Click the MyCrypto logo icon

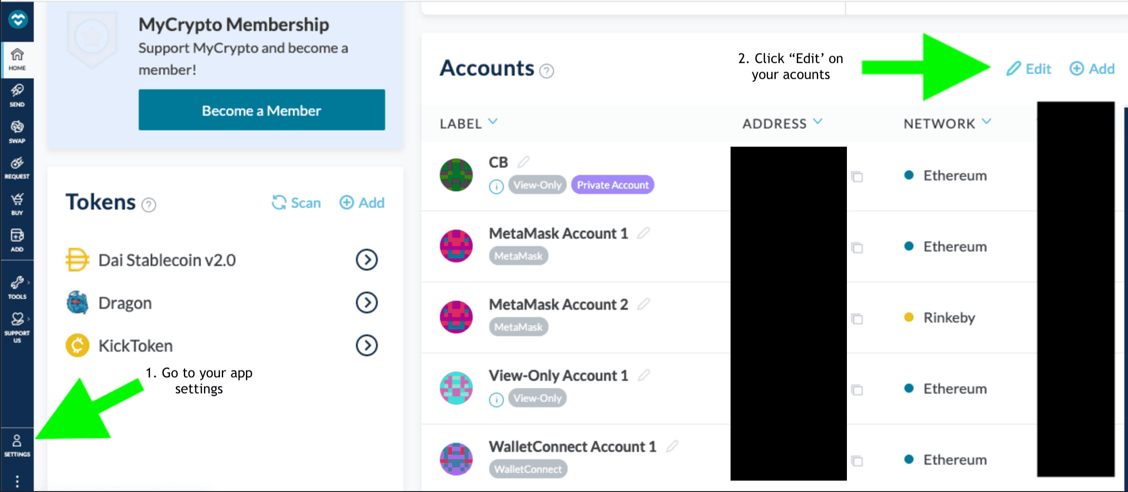[x=18, y=20]
